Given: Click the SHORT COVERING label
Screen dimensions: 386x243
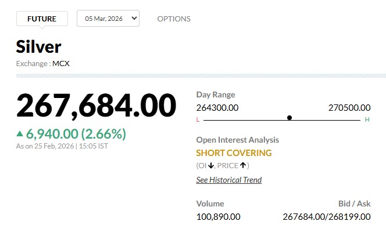Looking at the screenshot, I should (x=234, y=153).
